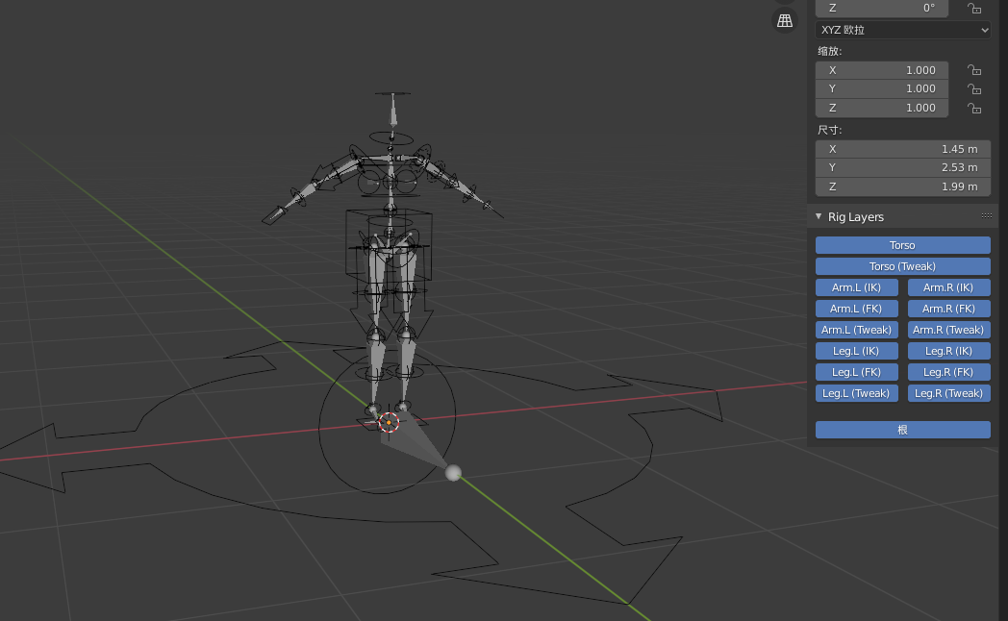The height and width of the screenshot is (621, 1008).
Task: Toggle the Torso (Tweak) rig layer
Action: pos(902,266)
